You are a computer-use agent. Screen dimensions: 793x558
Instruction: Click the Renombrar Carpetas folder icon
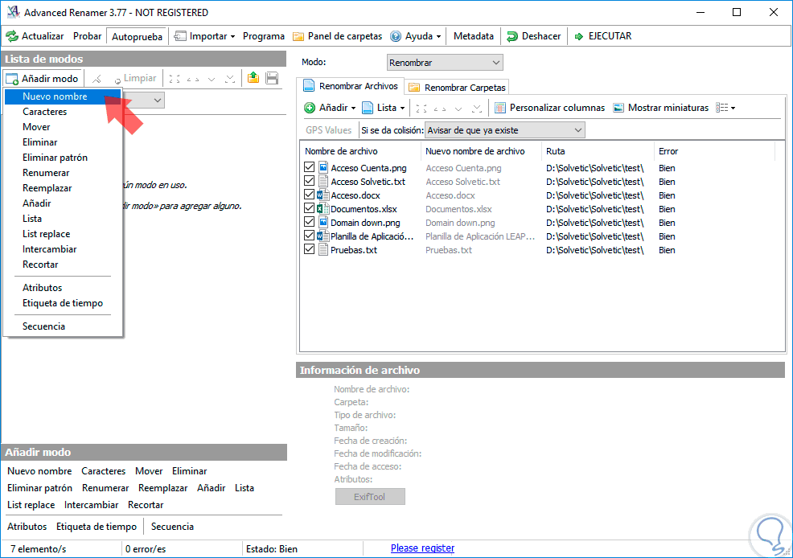(x=414, y=88)
